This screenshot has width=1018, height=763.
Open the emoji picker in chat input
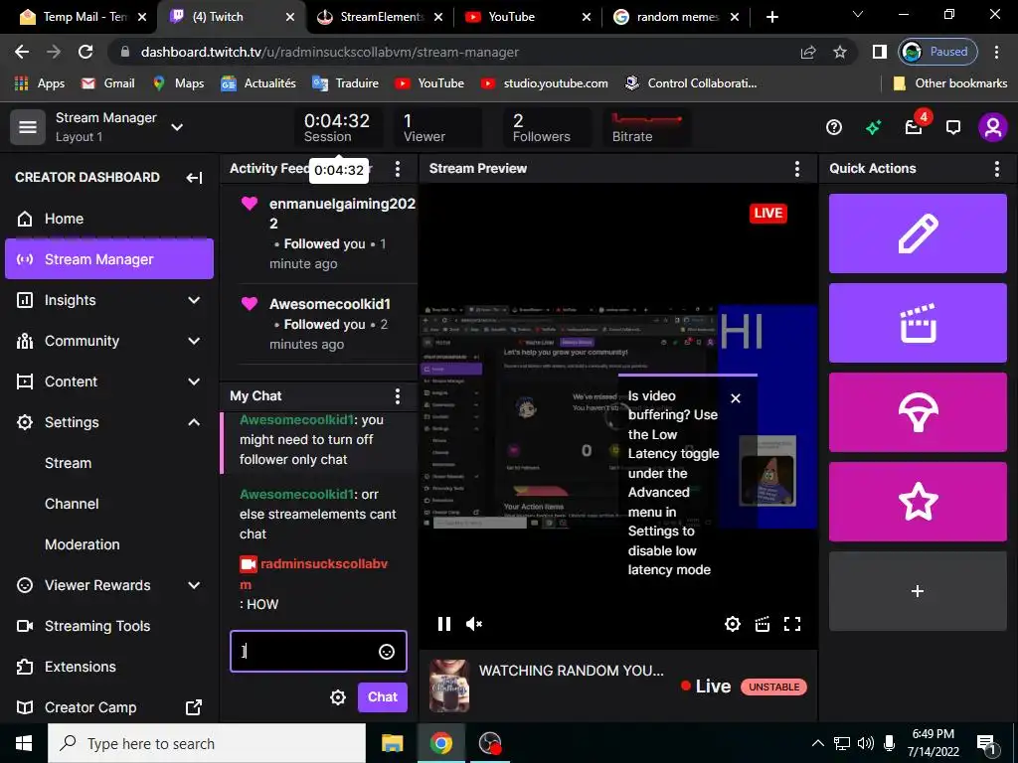pyautogui.click(x=387, y=652)
